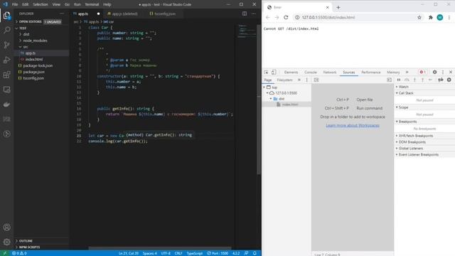Open the Filesystem tab in Sources
The image size is (455, 256).
click(x=284, y=80)
